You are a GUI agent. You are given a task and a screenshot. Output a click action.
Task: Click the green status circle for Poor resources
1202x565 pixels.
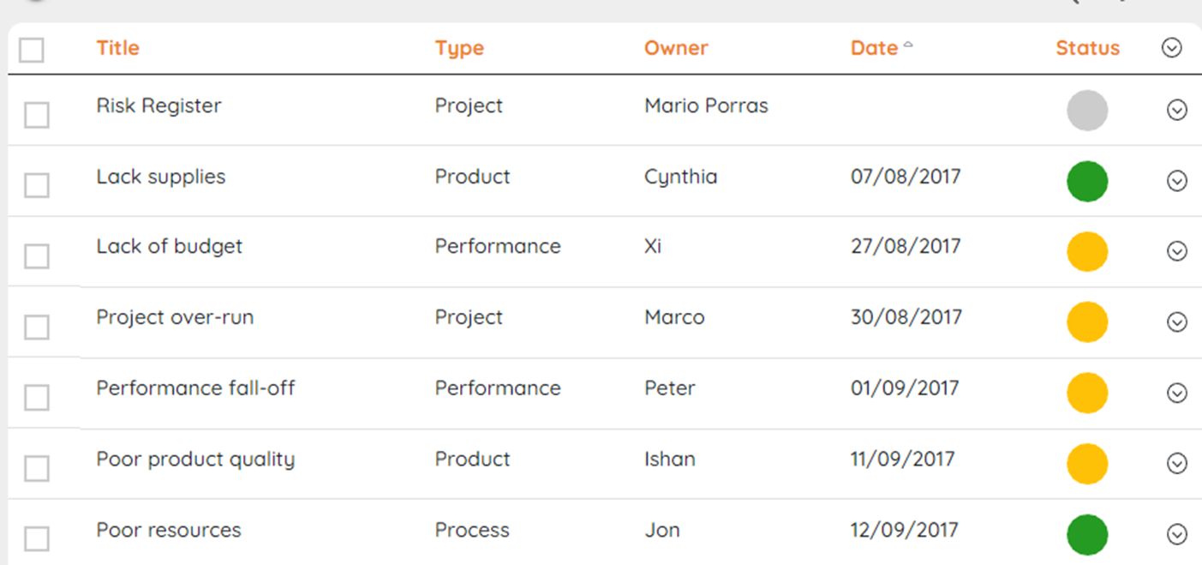[x=1087, y=535]
